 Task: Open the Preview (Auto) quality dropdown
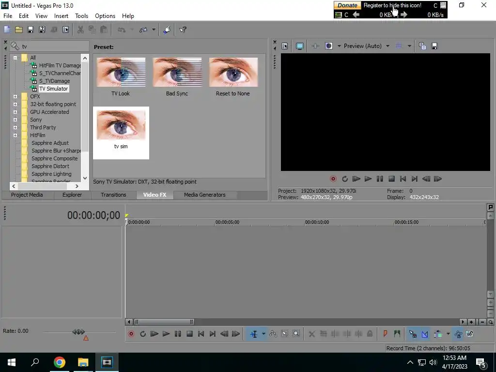pyautogui.click(x=366, y=46)
